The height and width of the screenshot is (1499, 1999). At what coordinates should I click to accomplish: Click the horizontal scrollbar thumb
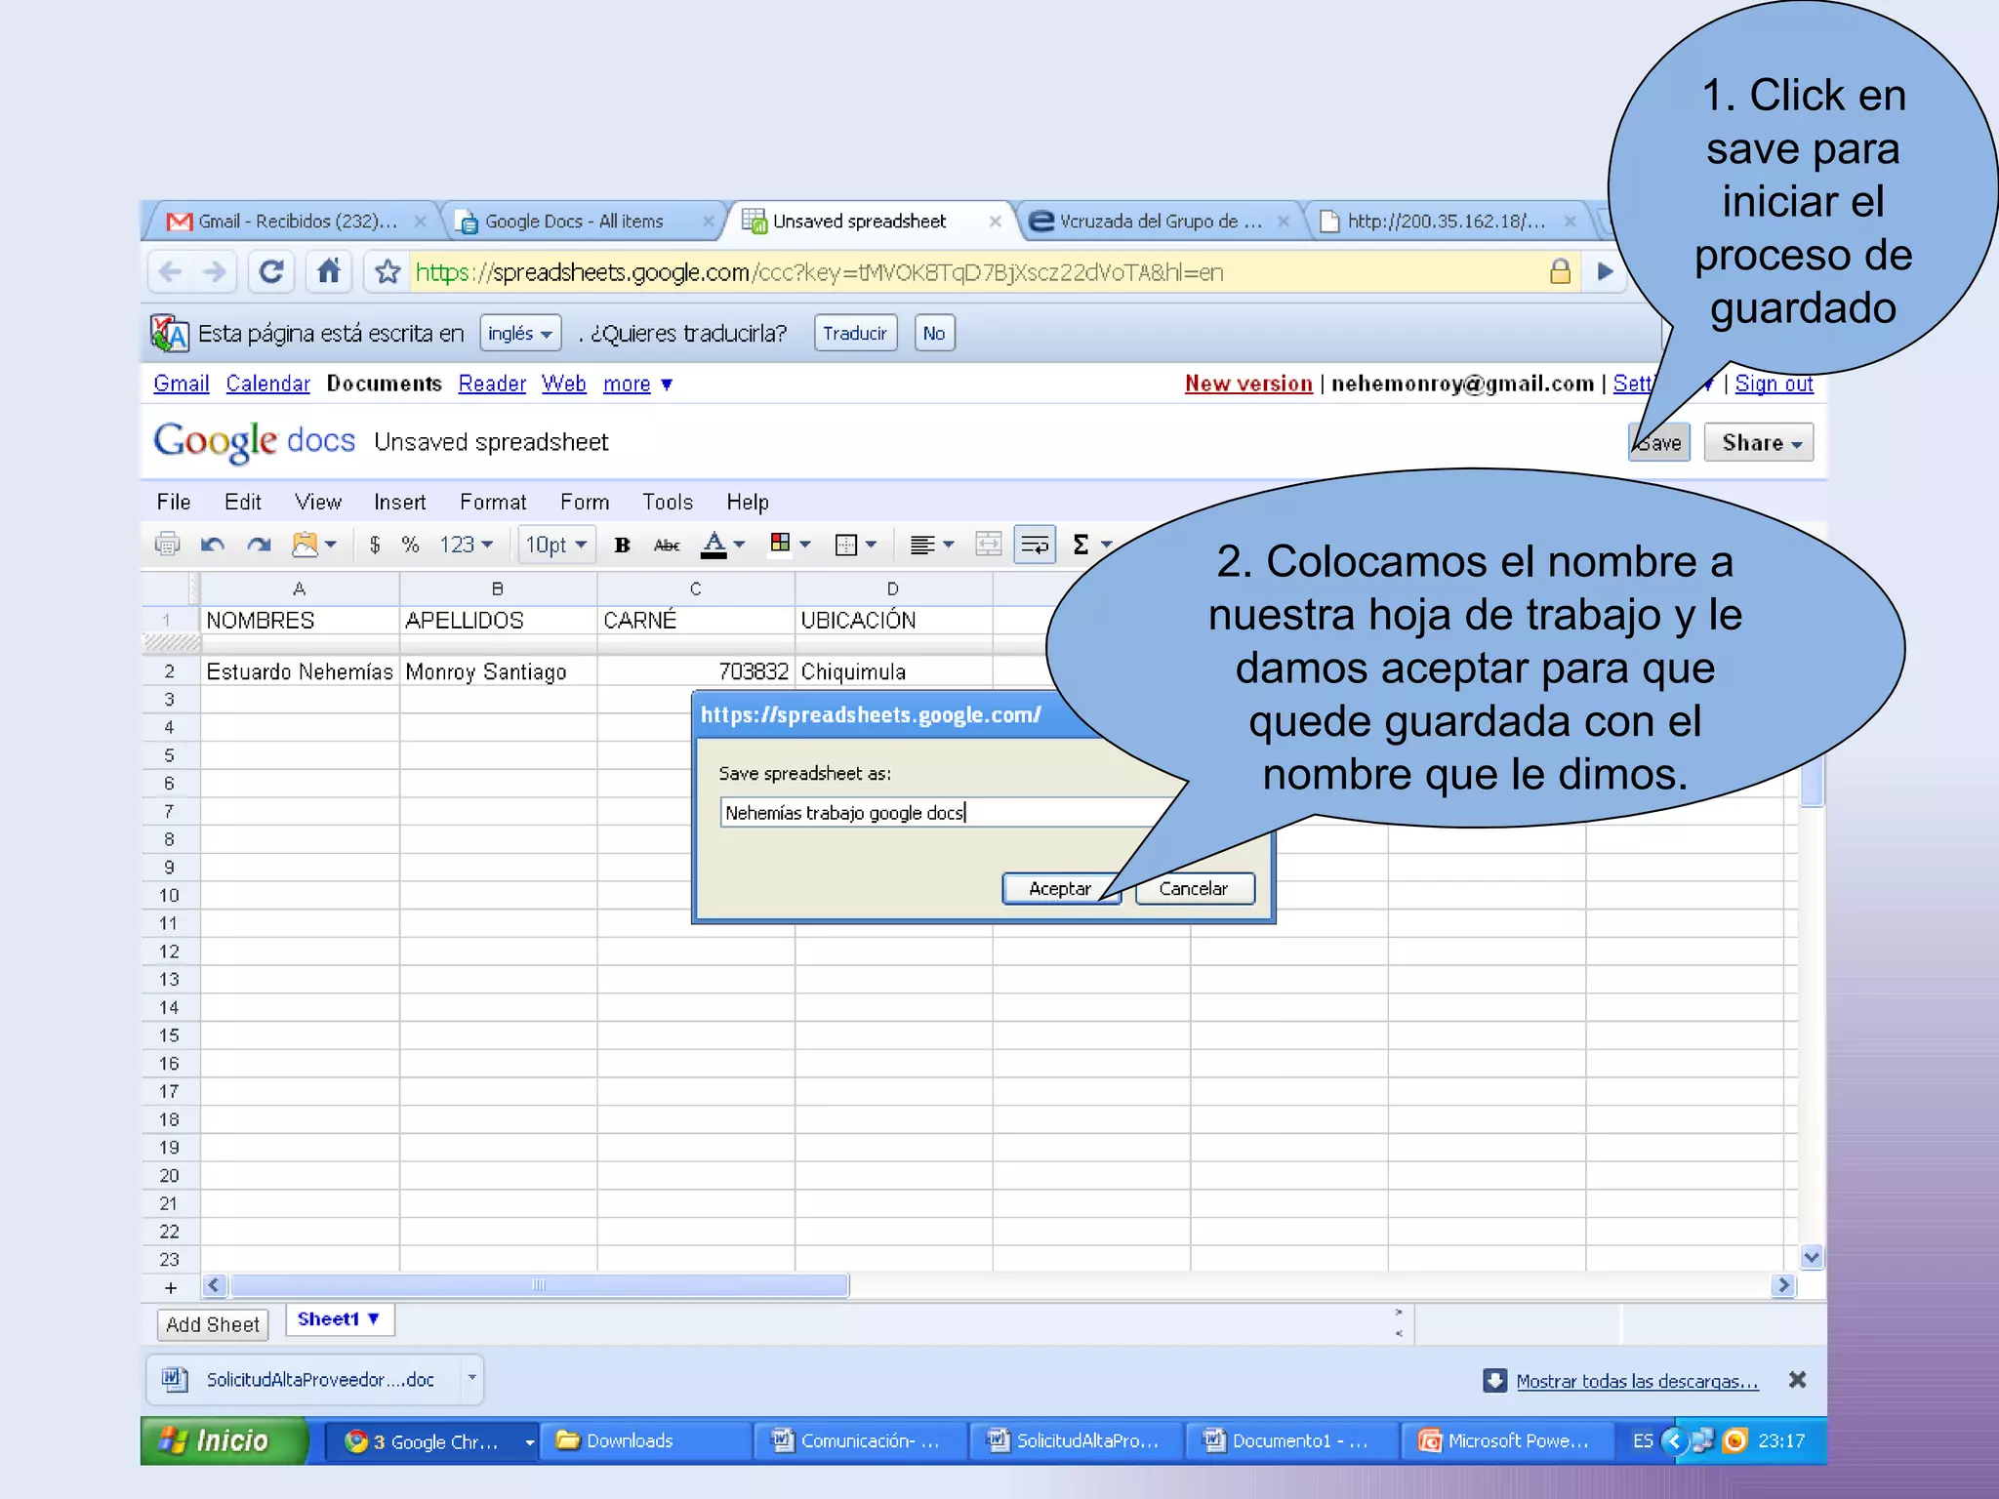[539, 1285]
